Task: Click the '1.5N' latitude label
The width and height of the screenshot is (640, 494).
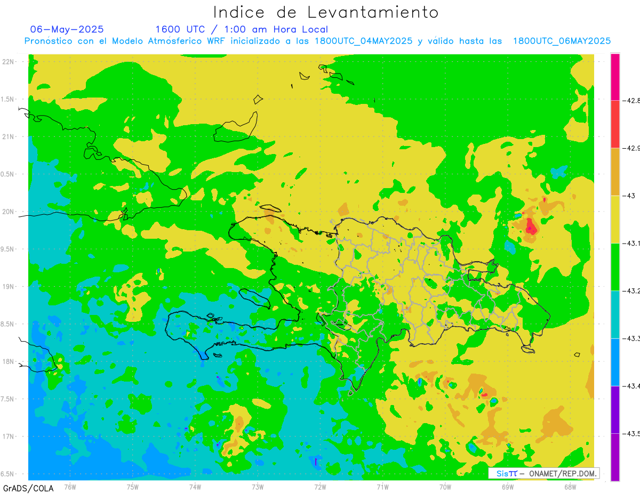Action: click(x=8, y=99)
